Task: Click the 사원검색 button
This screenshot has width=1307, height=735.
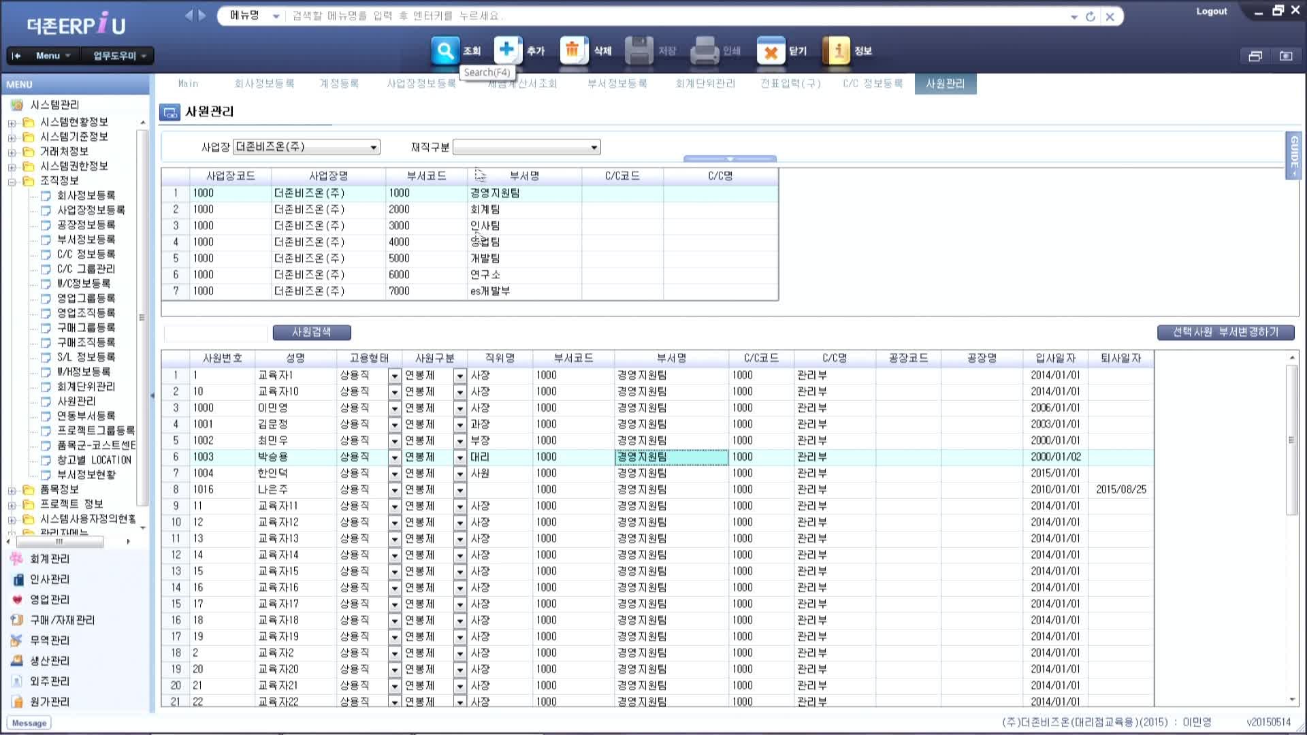Action: click(312, 332)
